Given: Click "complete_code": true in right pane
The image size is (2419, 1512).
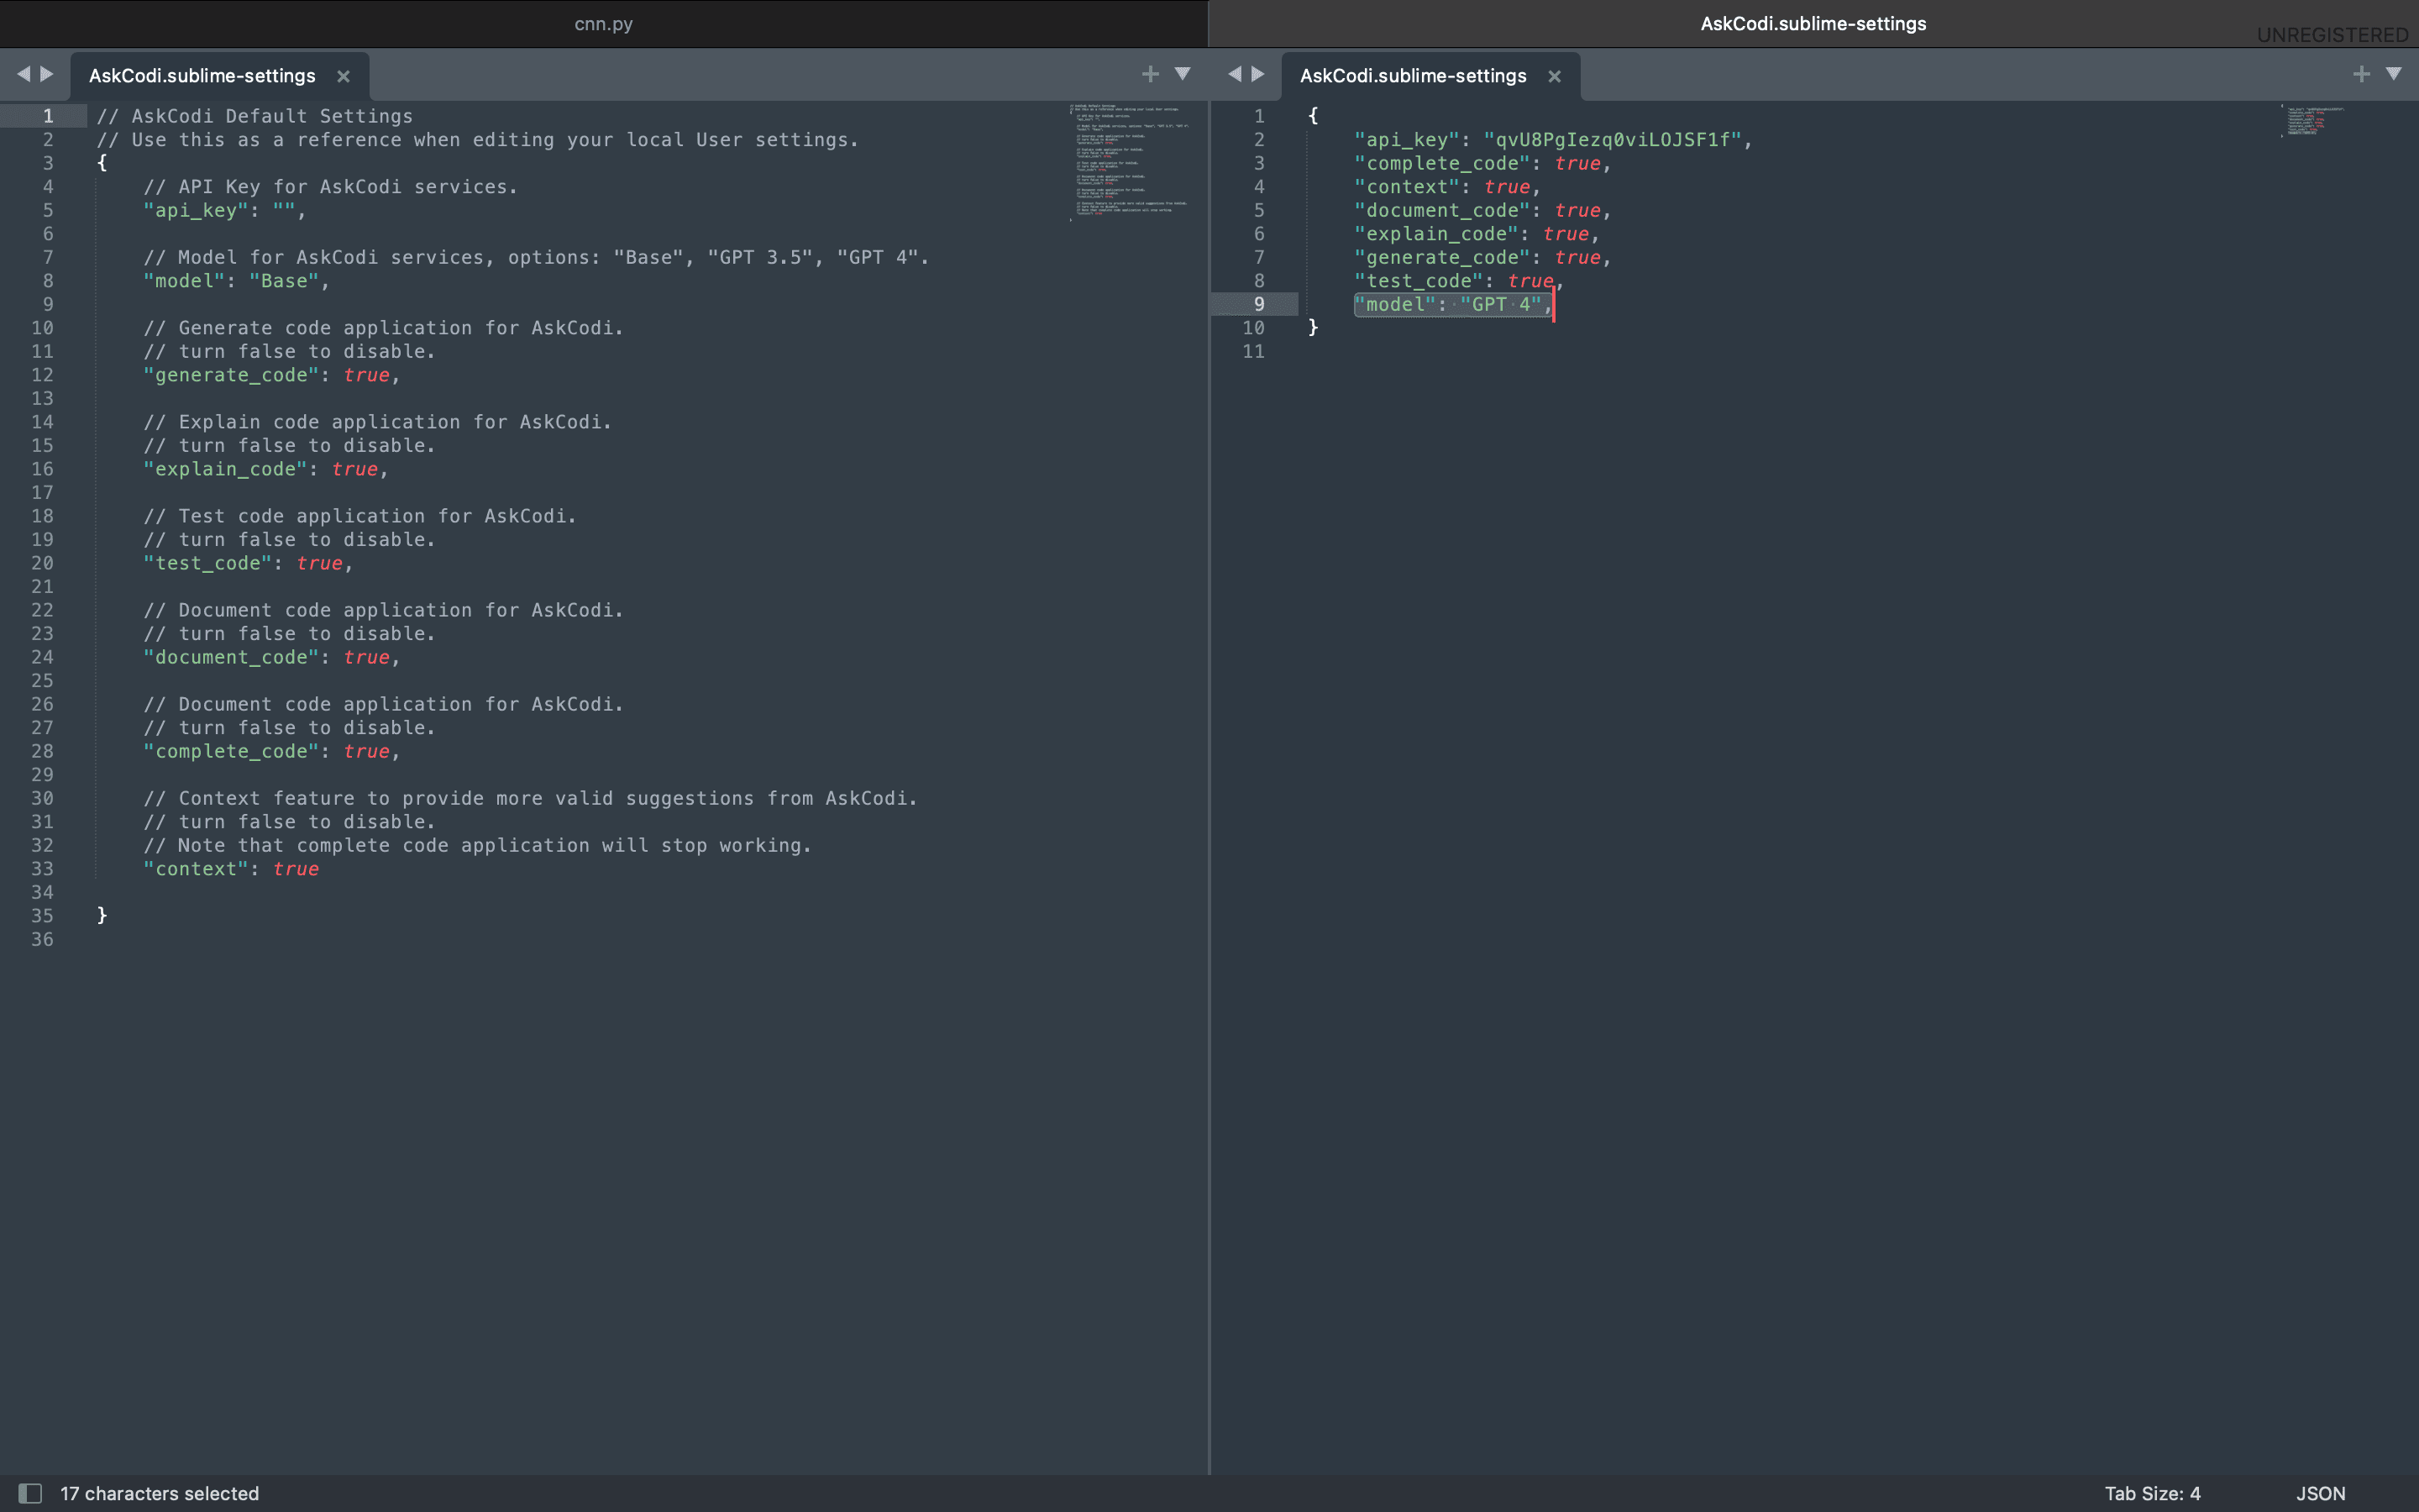Looking at the screenshot, I should tap(1482, 163).
